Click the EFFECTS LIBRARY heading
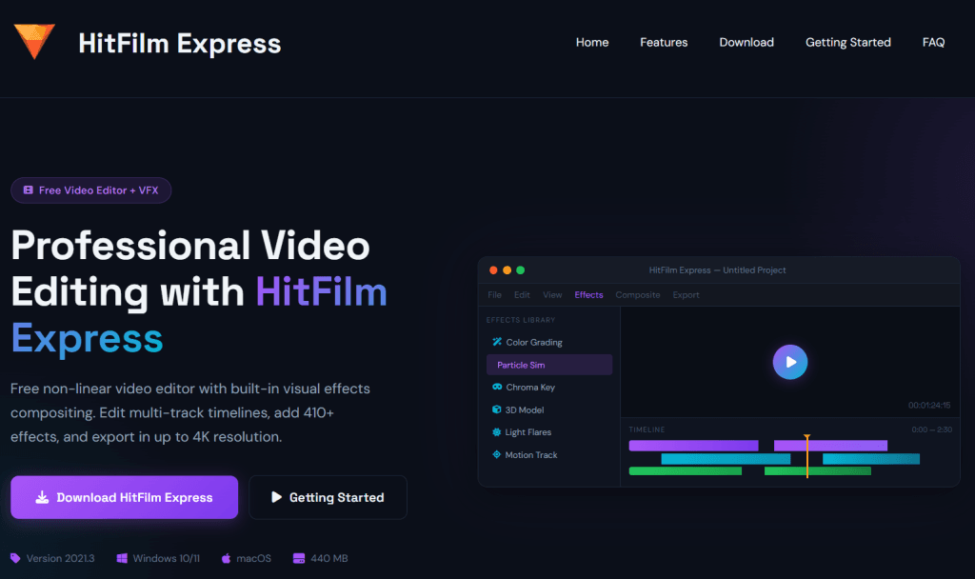The width and height of the screenshot is (975, 579). tap(521, 320)
